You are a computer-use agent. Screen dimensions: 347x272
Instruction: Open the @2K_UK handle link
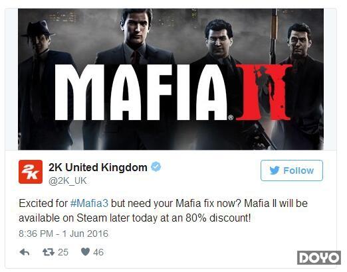pos(67,181)
